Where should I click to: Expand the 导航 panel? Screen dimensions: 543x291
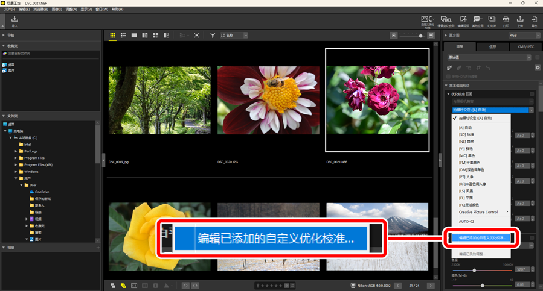pyautogui.click(x=4, y=36)
